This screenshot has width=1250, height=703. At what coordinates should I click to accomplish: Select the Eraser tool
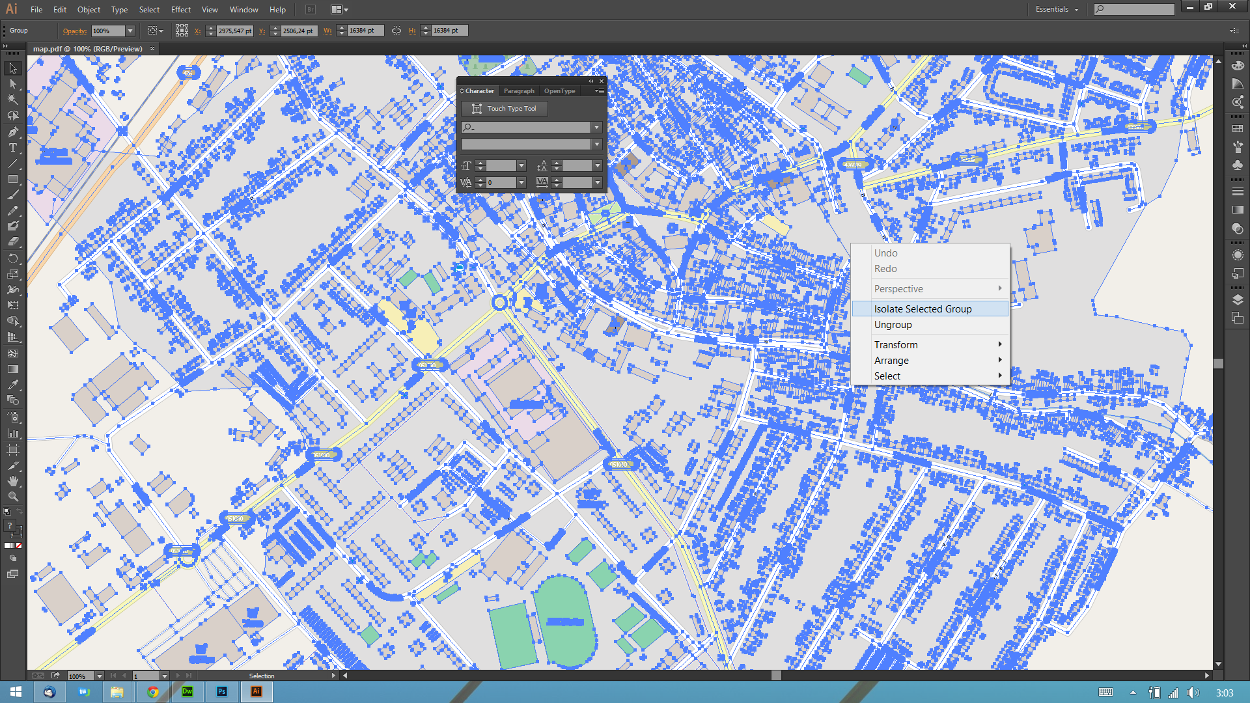pyautogui.click(x=13, y=241)
